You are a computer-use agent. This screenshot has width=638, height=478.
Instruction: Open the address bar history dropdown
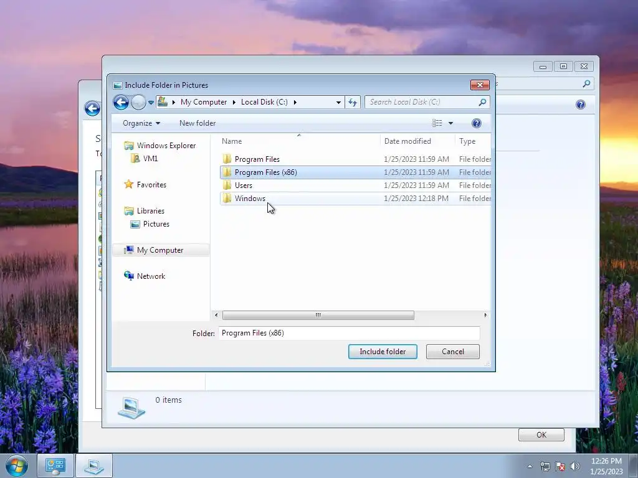338,103
